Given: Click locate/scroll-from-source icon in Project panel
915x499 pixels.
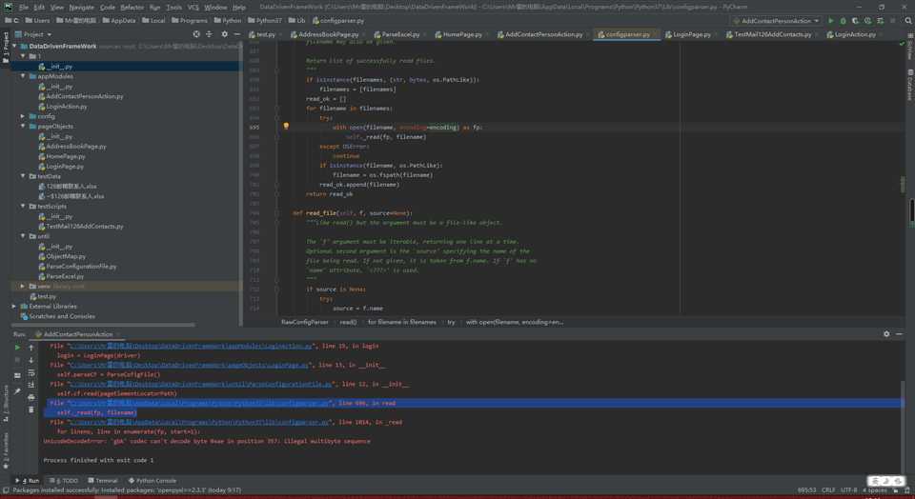Looking at the screenshot, I should click(196, 34).
